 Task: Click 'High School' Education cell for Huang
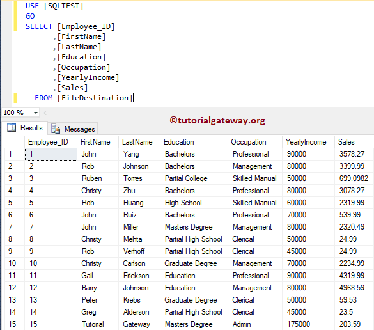(194, 203)
